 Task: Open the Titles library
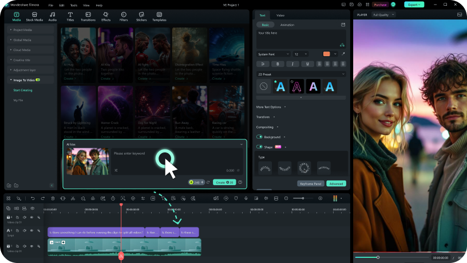(70, 17)
